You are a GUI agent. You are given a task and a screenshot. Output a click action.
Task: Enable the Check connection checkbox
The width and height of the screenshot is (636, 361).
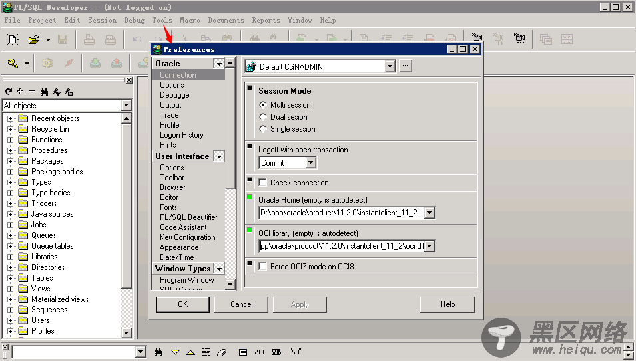pos(263,183)
